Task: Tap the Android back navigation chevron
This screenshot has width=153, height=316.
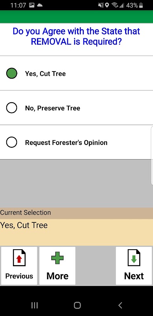Action: click(120, 305)
